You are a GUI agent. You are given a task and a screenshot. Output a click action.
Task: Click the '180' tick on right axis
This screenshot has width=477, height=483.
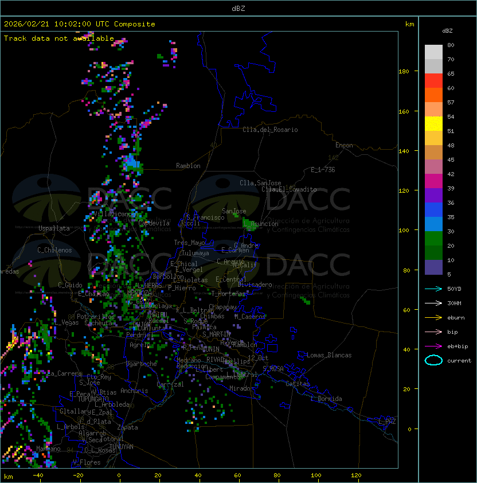[x=404, y=72]
